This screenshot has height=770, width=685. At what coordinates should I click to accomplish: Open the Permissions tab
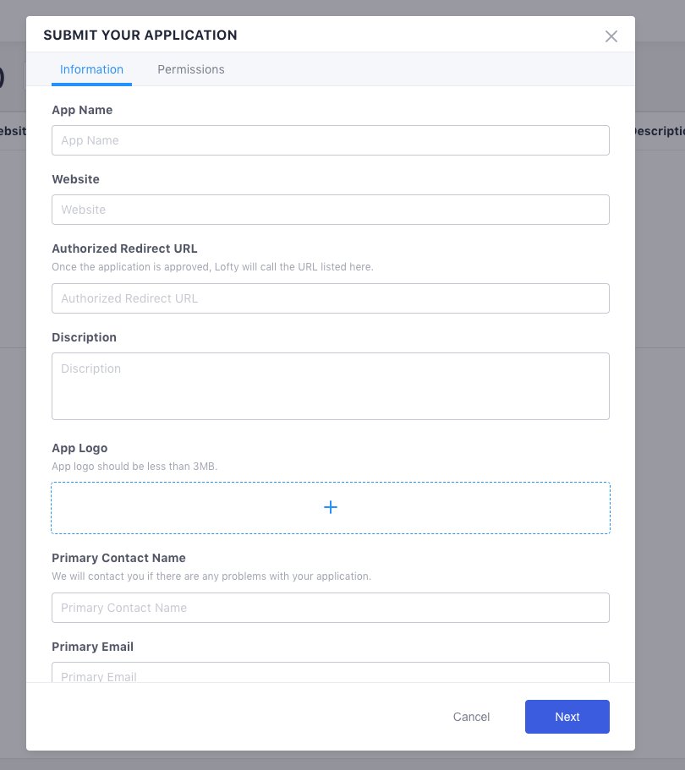click(191, 69)
